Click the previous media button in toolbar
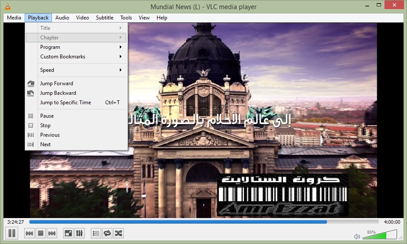 pyautogui.click(x=29, y=234)
